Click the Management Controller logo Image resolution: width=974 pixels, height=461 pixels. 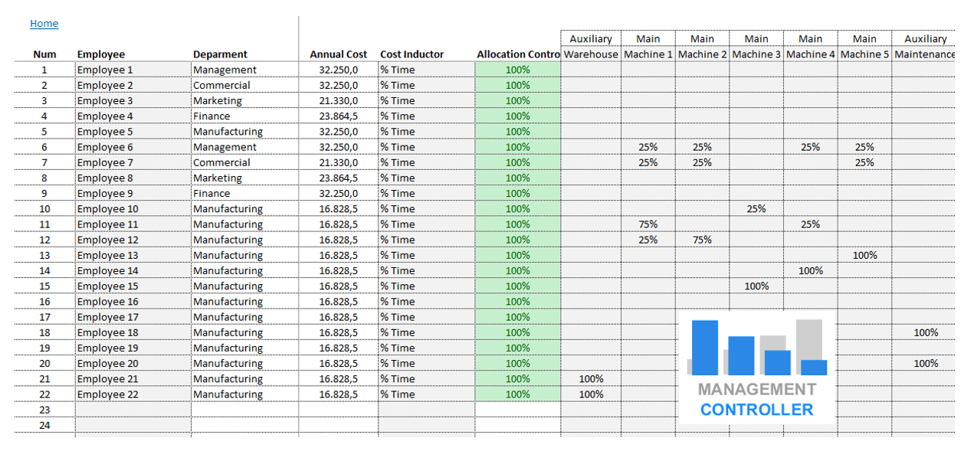(756, 368)
